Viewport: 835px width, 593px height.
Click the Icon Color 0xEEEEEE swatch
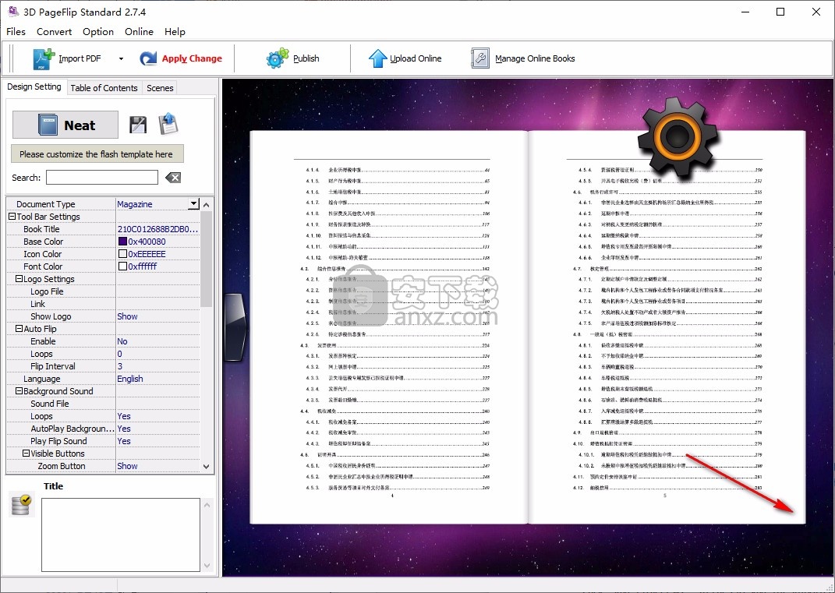(122, 254)
